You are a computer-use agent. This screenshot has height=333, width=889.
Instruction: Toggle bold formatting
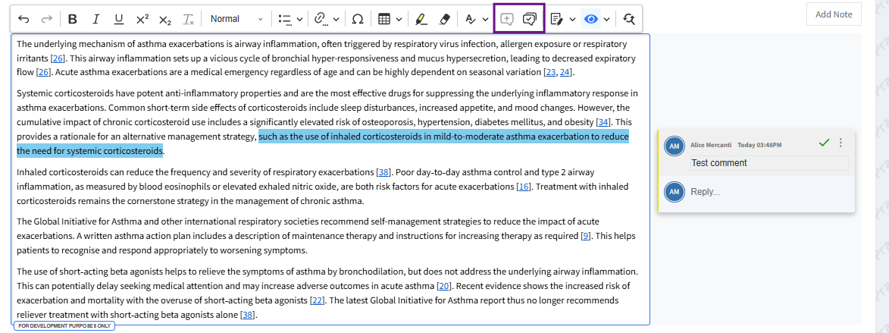click(x=73, y=19)
